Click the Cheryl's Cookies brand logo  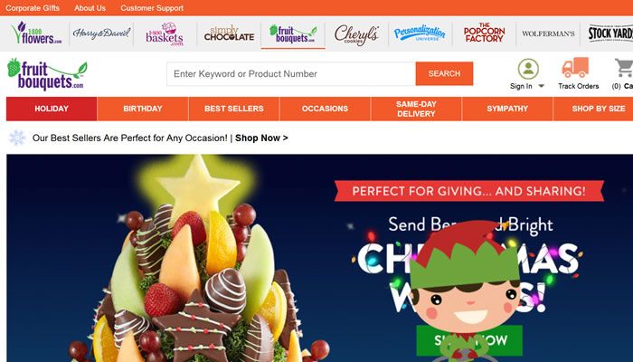point(356,34)
